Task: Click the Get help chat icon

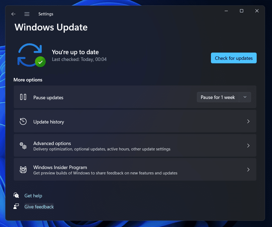Action: (16, 195)
